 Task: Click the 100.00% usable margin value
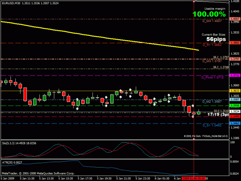(x=209, y=14)
